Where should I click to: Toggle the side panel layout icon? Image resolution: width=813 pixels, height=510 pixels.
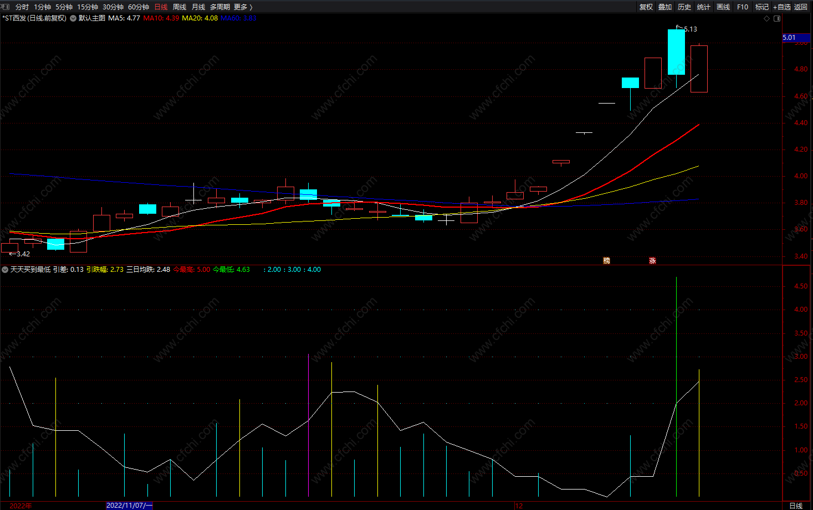coord(777,18)
